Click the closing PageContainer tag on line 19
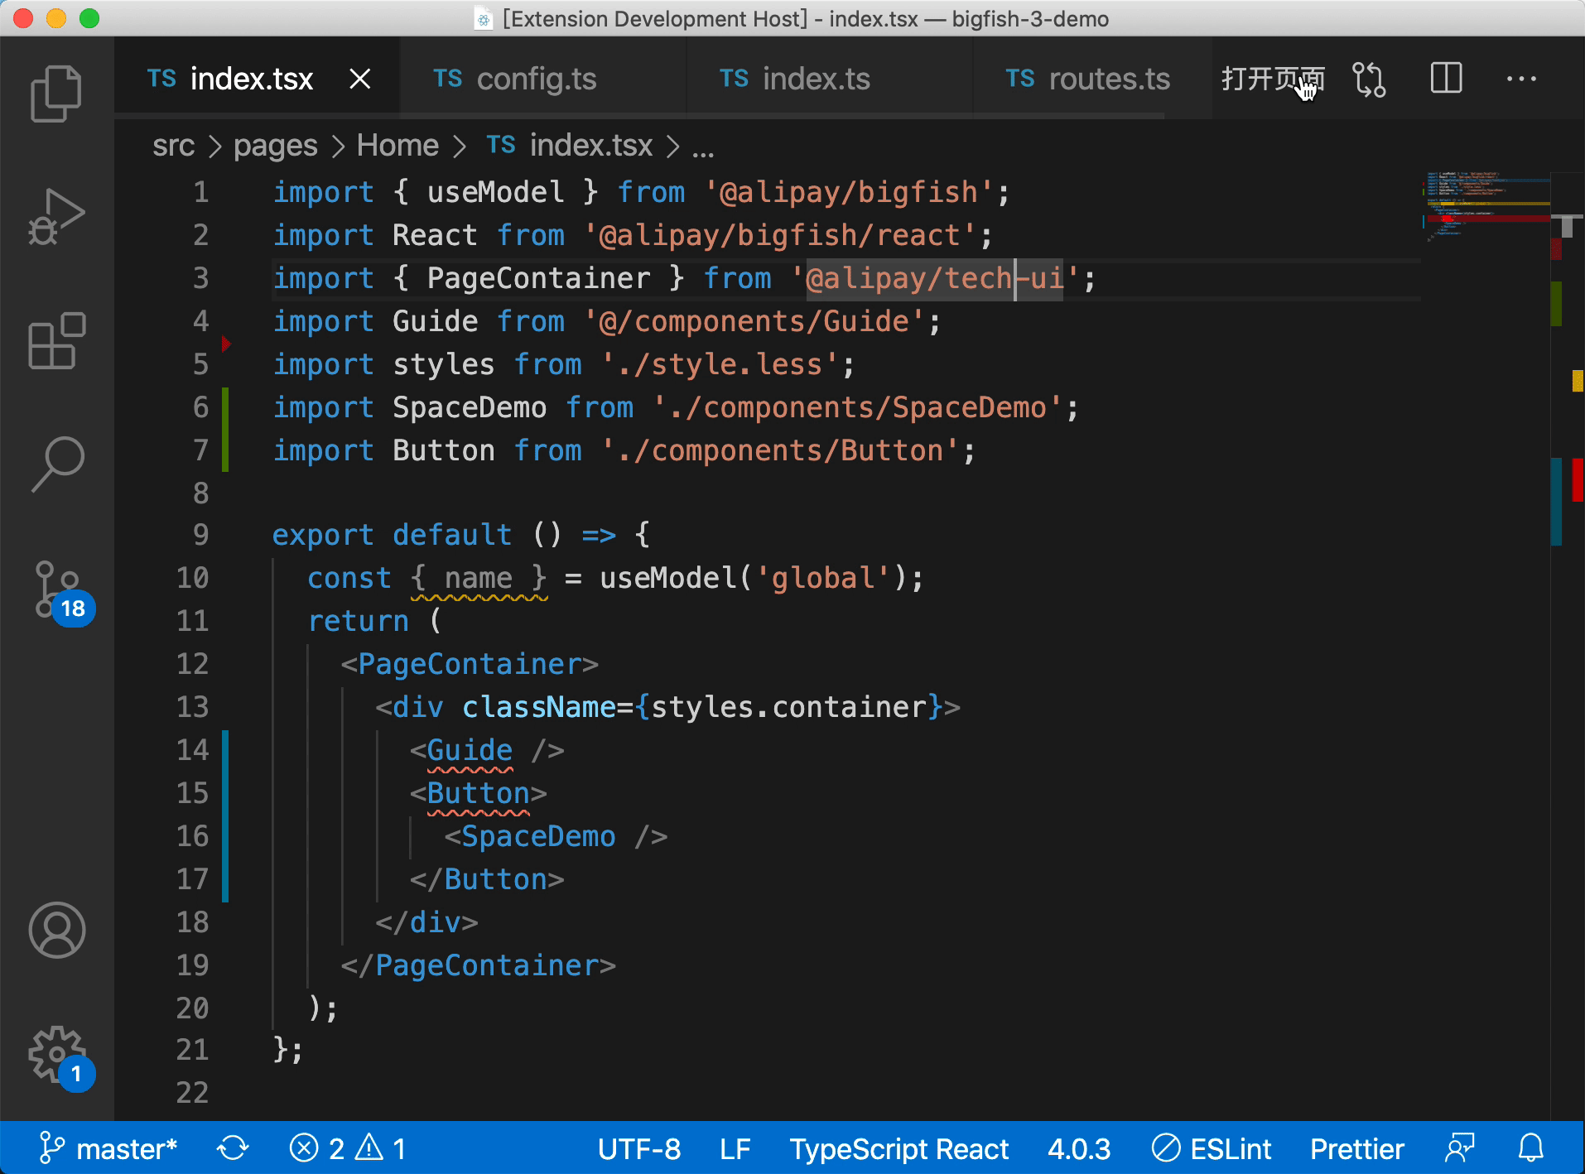The height and width of the screenshot is (1174, 1585). coord(478,965)
